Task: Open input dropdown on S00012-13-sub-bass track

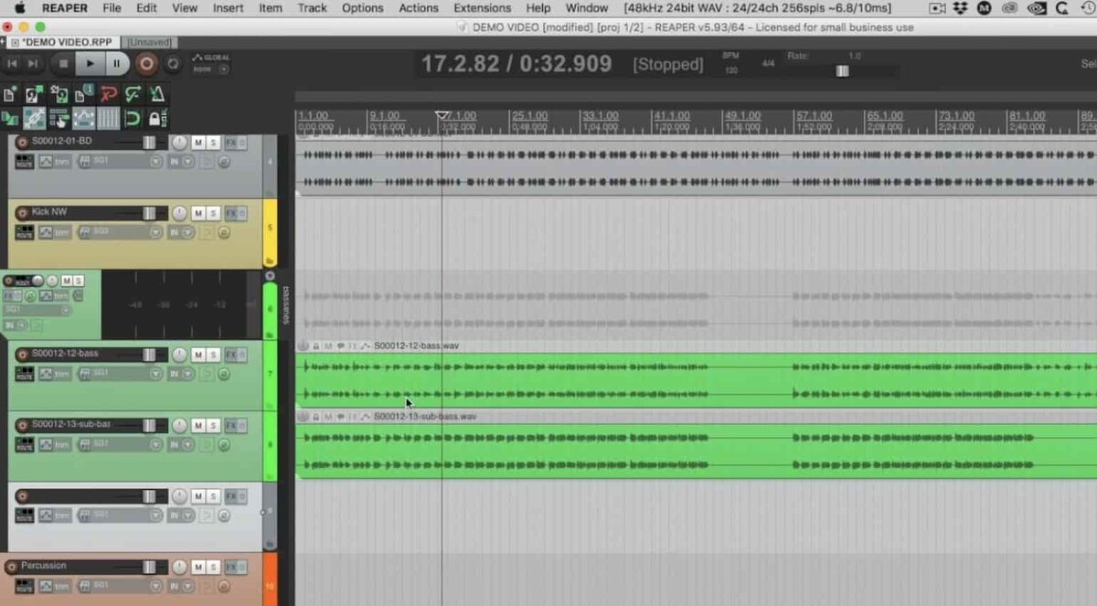Action: pos(181,445)
